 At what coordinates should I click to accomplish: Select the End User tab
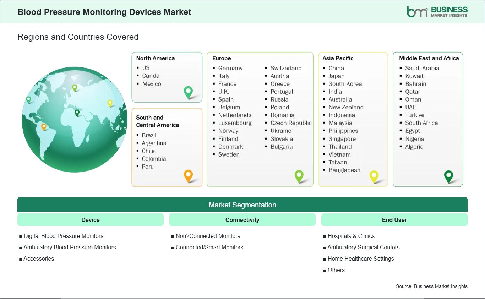pyautogui.click(x=394, y=219)
